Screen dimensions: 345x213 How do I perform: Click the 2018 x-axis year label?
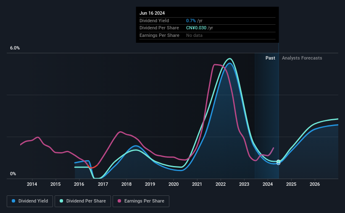(126, 184)
